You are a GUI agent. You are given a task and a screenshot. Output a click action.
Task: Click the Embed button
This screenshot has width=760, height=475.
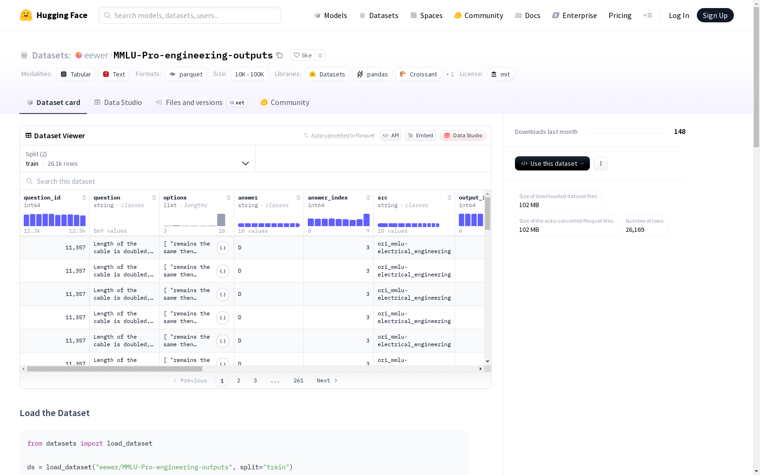pyautogui.click(x=420, y=135)
